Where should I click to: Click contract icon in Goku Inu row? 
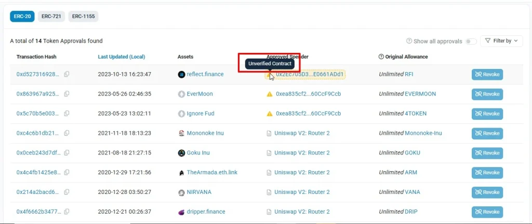(x=269, y=153)
